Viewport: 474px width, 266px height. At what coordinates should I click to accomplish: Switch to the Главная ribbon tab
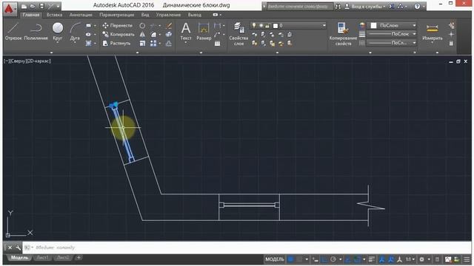[x=31, y=15]
